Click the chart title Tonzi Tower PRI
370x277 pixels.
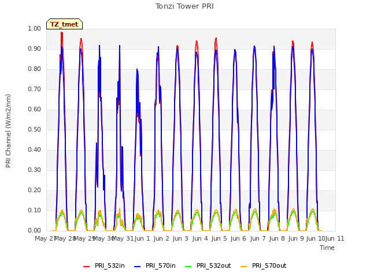tap(184, 6)
